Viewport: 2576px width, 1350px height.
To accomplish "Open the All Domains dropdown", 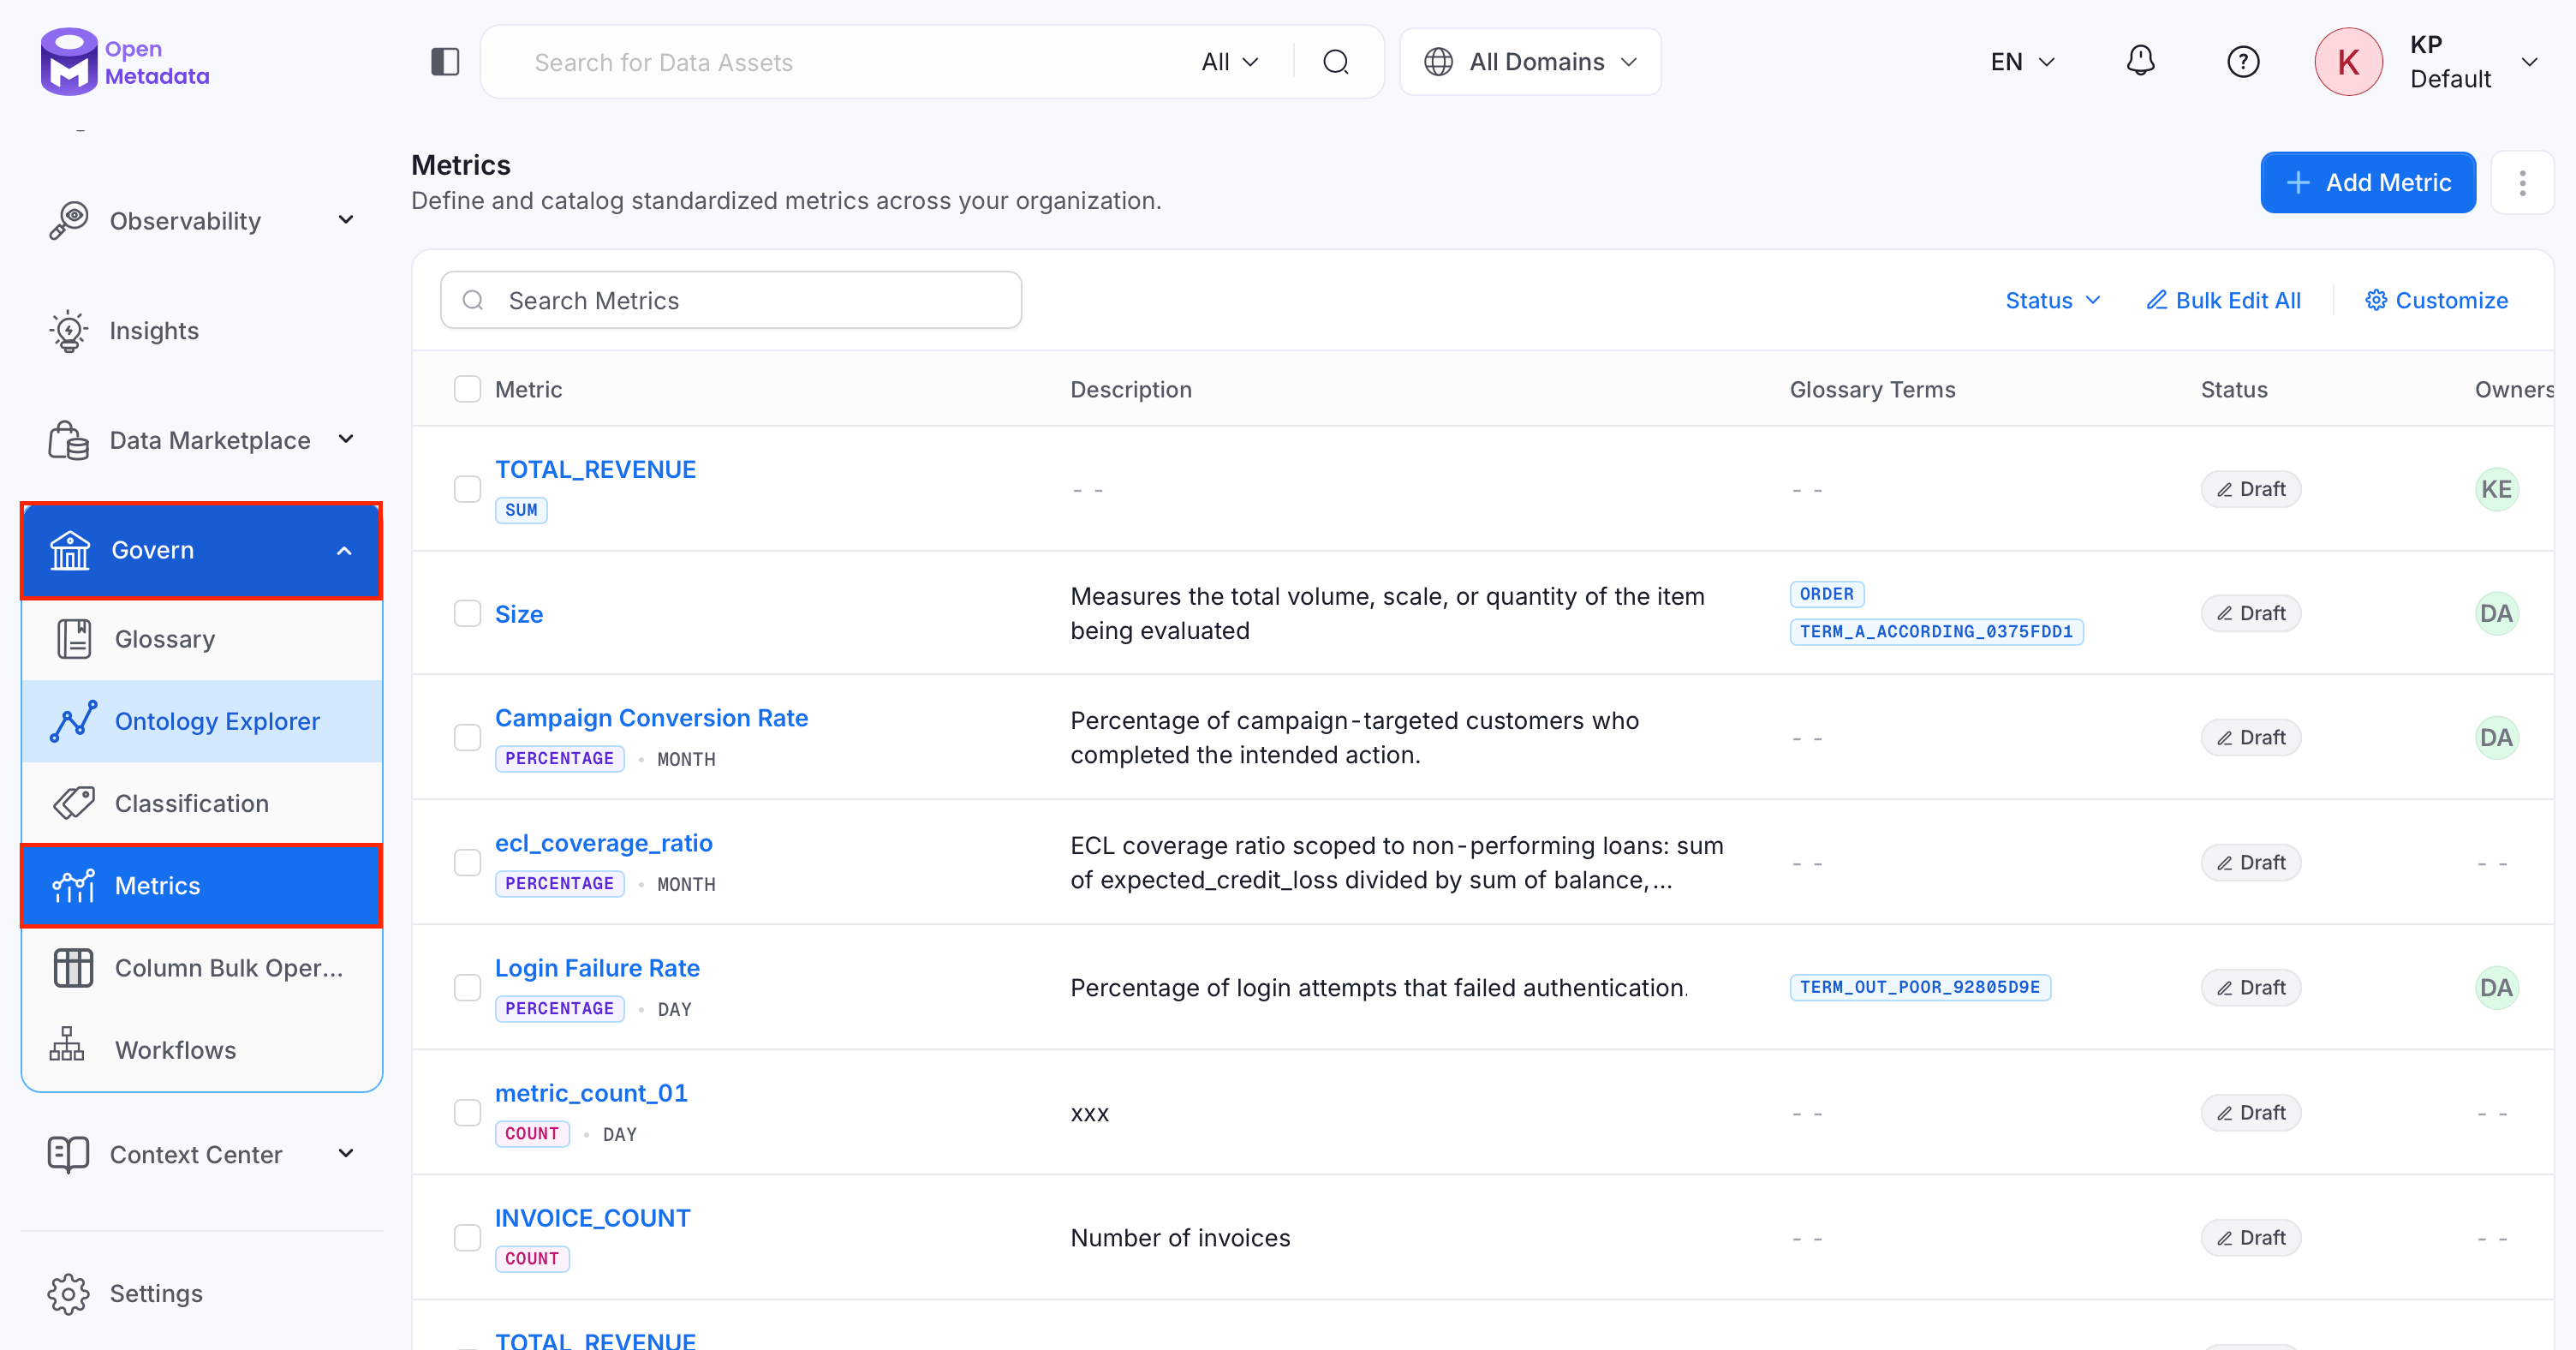I will pos(1530,62).
